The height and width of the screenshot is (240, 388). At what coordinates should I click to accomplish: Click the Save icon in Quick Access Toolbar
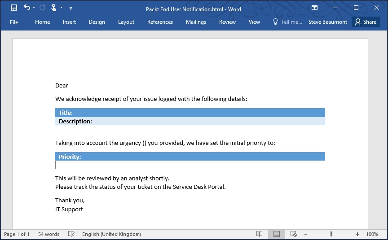(x=13, y=8)
